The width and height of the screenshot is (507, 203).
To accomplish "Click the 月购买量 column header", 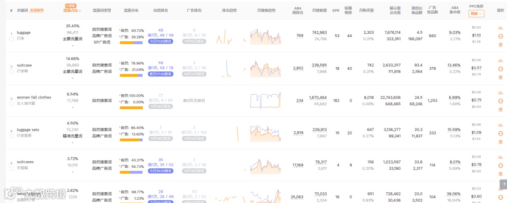I will tap(366, 10).
